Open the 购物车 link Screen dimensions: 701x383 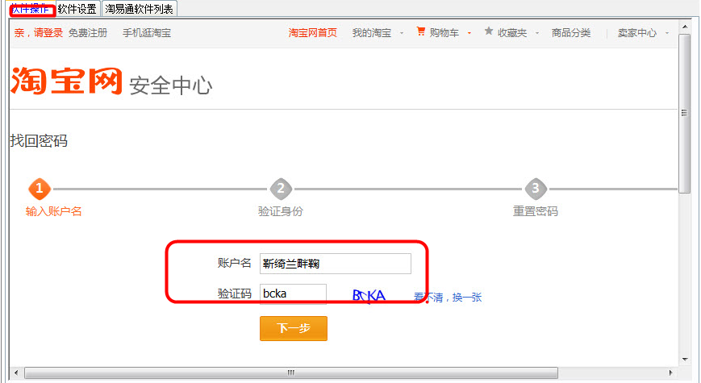click(444, 32)
